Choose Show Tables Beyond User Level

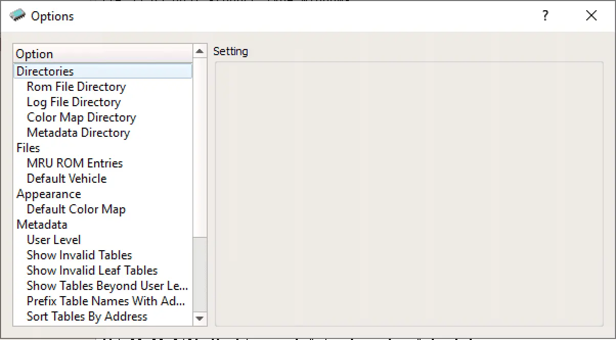[107, 286]
